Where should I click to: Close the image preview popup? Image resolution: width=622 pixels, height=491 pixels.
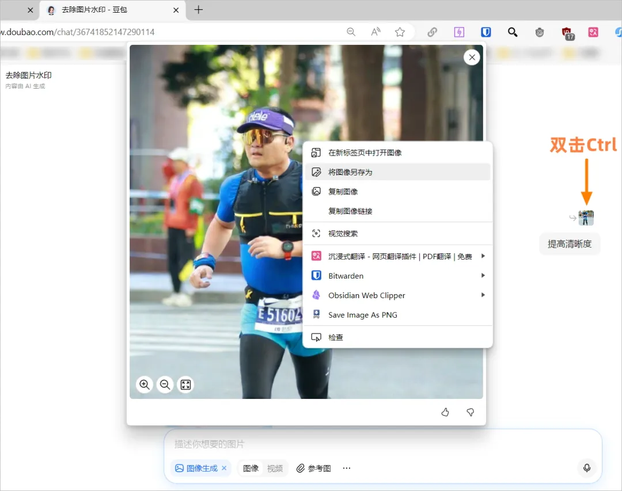(472, 58)
